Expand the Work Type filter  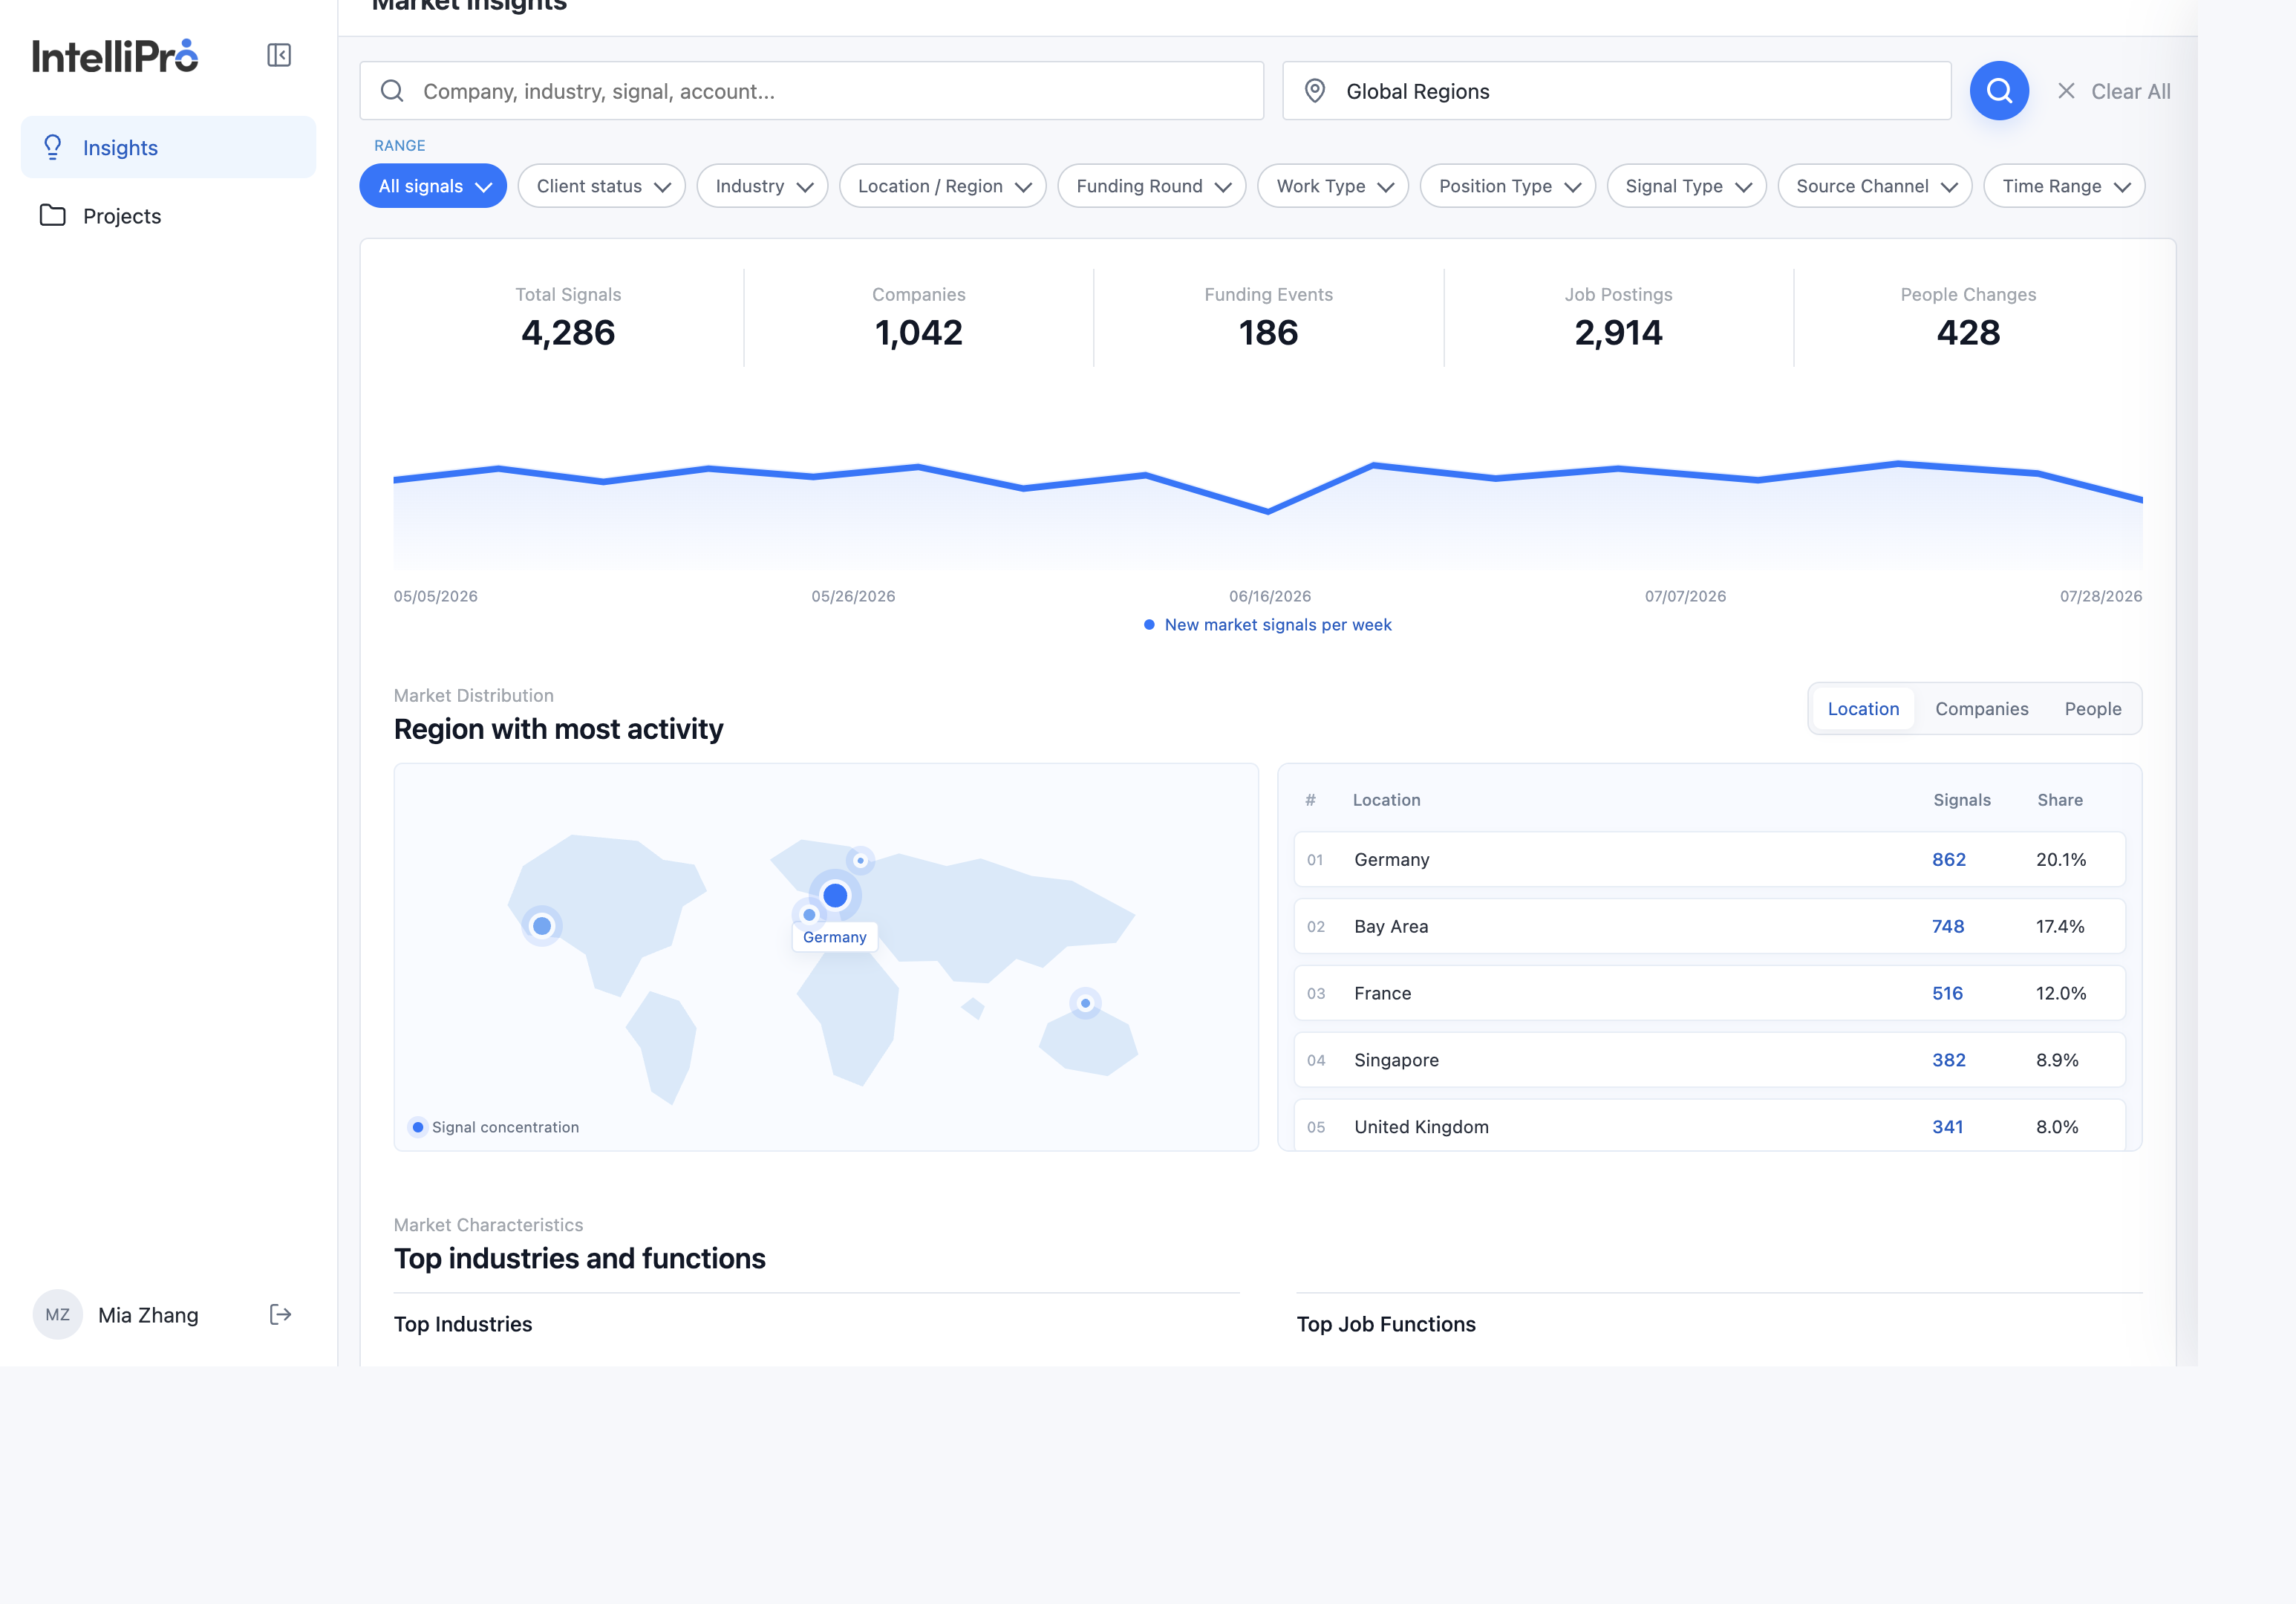[x=1333, y=186]
